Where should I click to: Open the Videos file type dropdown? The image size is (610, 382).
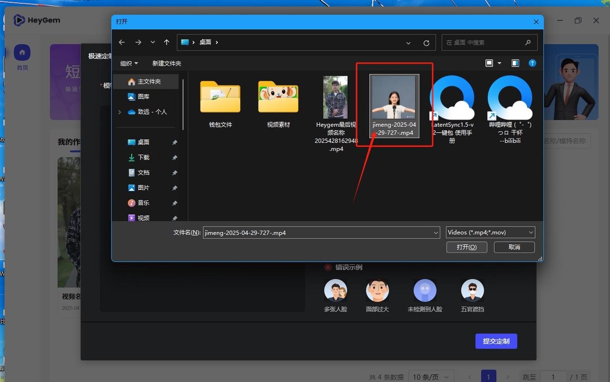tap(490, 233)
